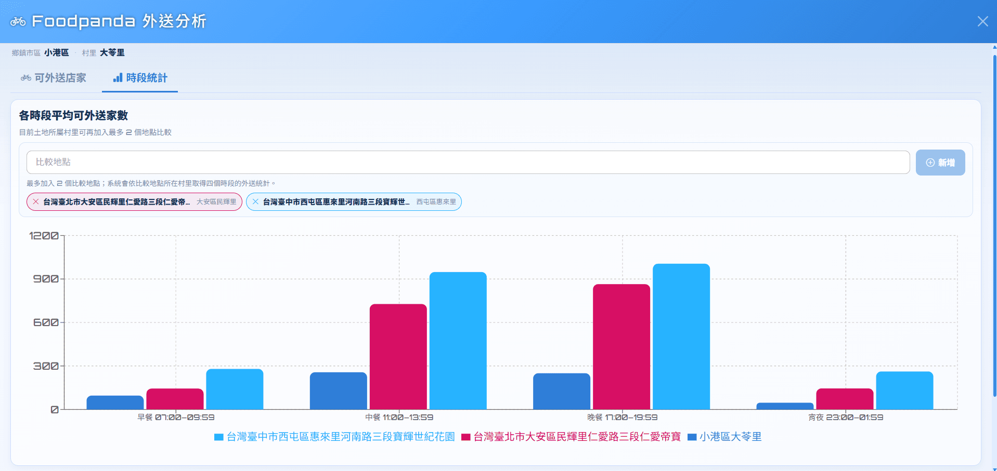The image size is (997, 471).
Task: Click the 中餐 11:00–13:59 axis label
Action: click(399, 418)
